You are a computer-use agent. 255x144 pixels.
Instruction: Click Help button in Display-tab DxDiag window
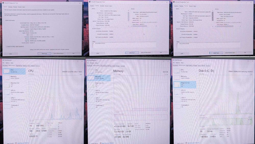98,53
